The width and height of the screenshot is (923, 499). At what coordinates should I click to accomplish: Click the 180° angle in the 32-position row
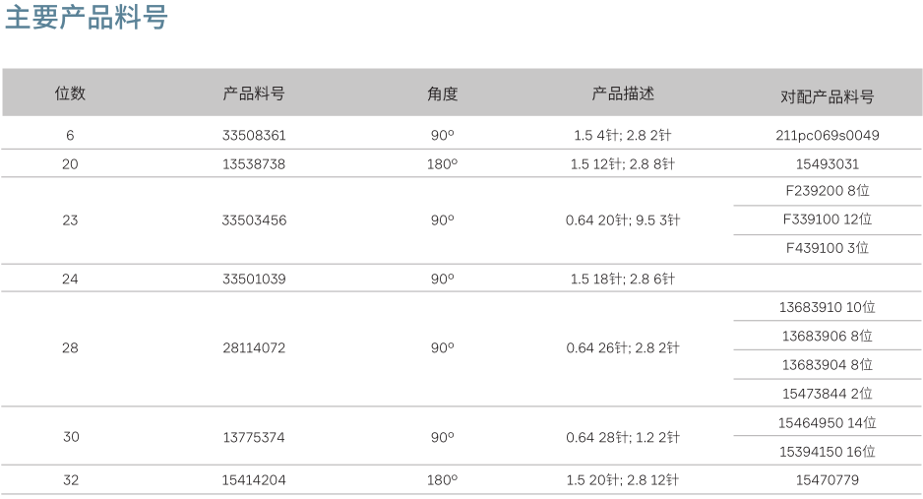click(442, 480)
